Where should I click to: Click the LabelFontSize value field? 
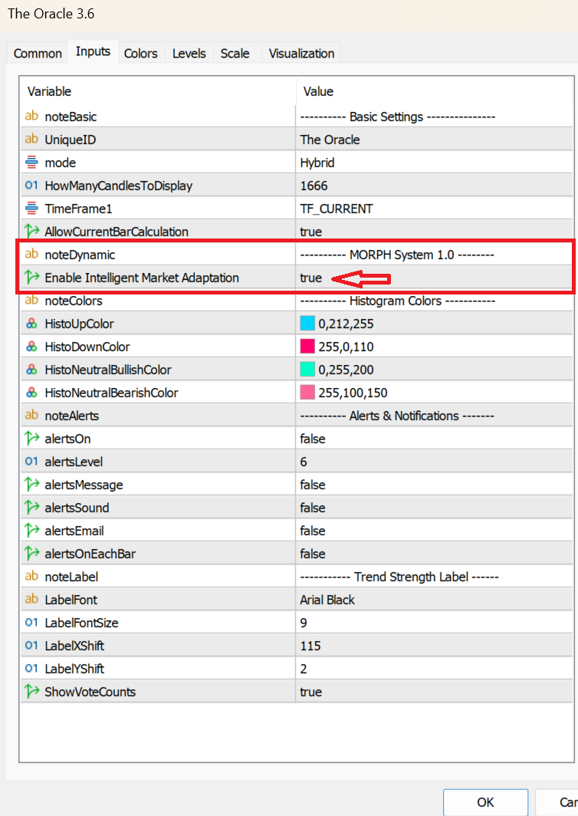[434, 623]
